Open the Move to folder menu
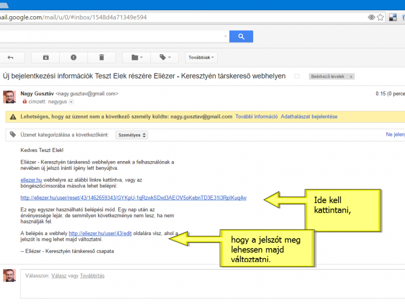The image size is (405, 304). pos(137,57)
